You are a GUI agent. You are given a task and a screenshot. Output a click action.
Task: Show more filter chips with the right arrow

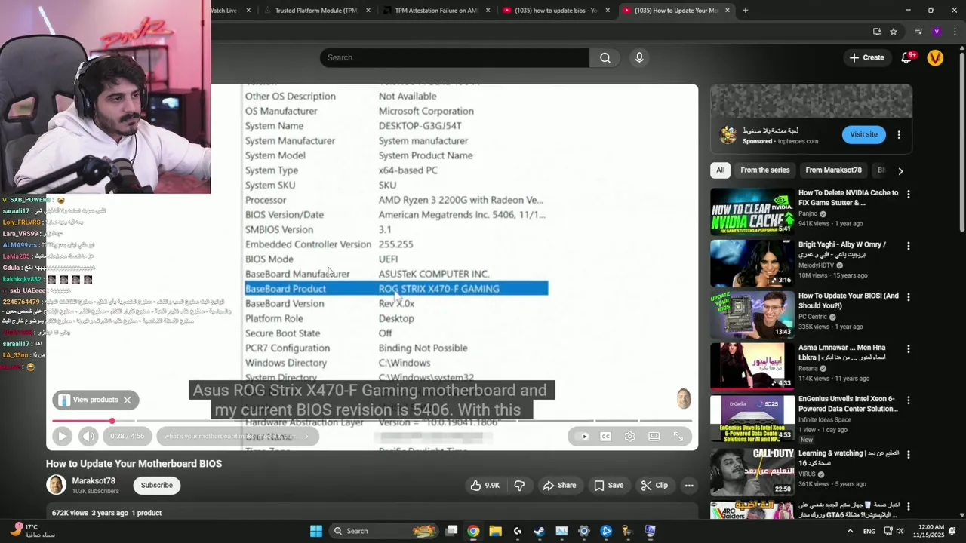900,170
